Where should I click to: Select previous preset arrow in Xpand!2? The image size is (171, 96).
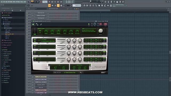[x=58, y=73]
